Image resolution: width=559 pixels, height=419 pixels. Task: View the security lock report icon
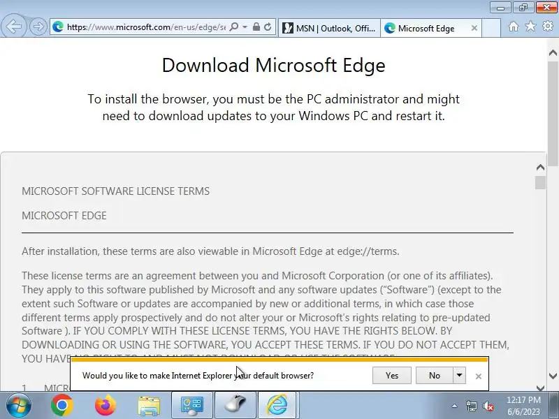click(x=256, y=27)
